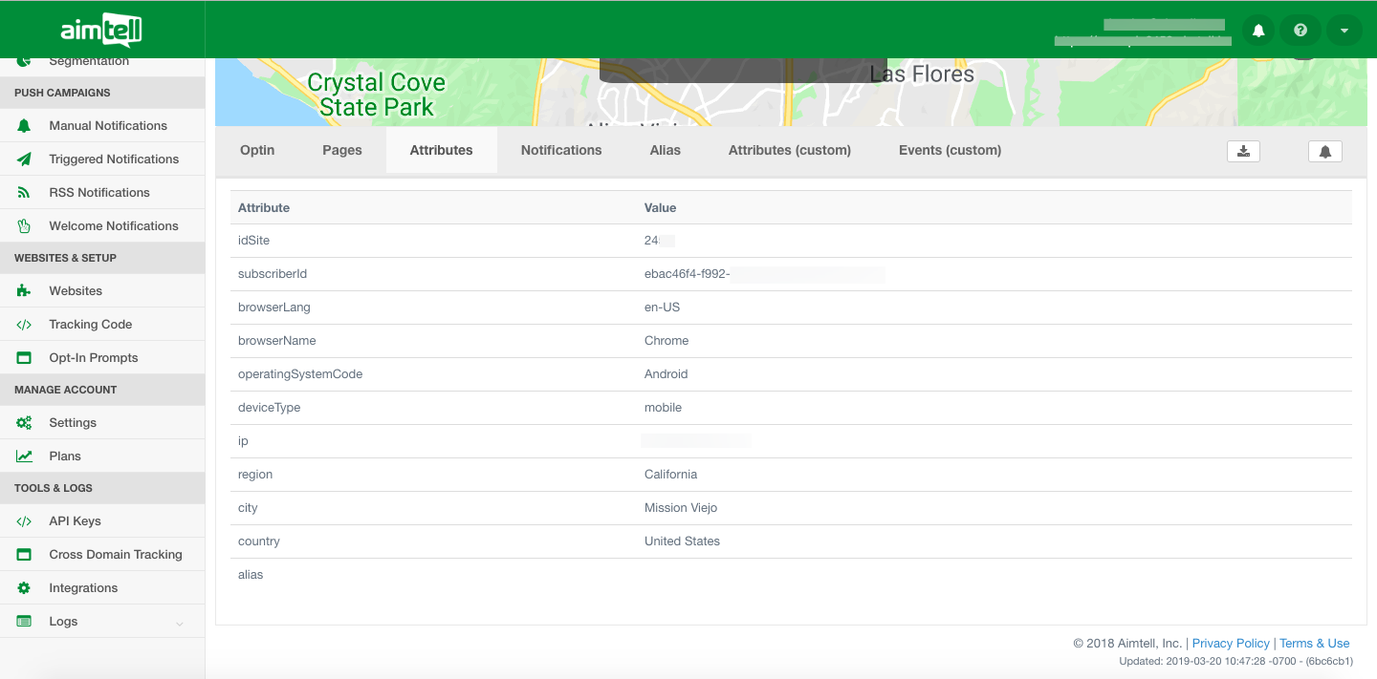Image resolution: width=1377 pixels, height=679 pixels.
Task: Click the map area near Crystal Cove
Action: (x=376, y=95)
